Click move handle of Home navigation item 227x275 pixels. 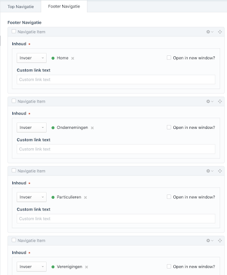click(220, 32)
